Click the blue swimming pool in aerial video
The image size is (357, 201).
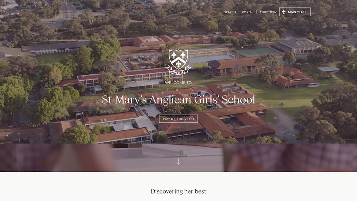[x=211, y=59]
